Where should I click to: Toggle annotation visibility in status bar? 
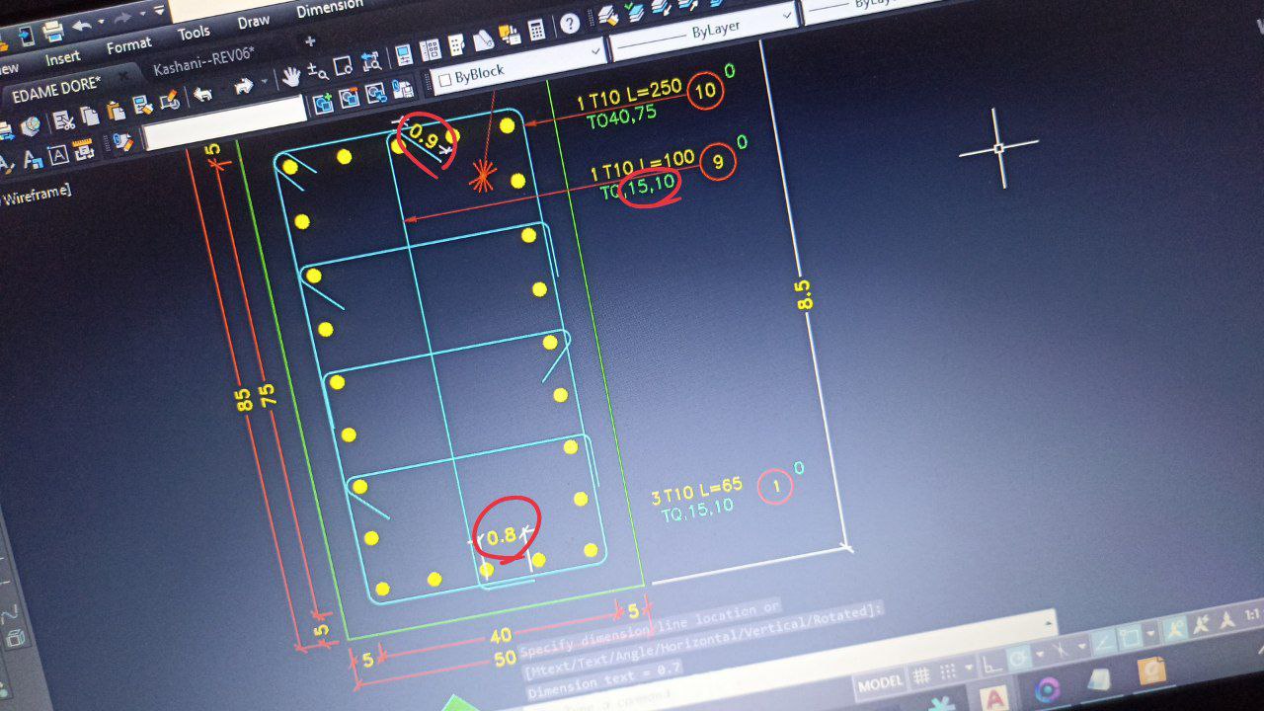point(1174,628)
